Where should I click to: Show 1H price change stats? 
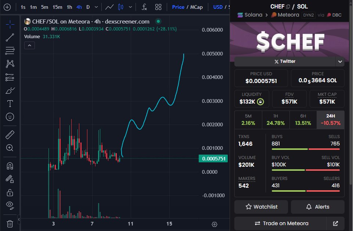click(x=275, y=120)
